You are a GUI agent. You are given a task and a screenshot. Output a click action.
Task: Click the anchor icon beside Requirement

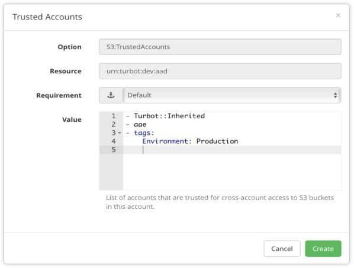click(x=111, y=95)
